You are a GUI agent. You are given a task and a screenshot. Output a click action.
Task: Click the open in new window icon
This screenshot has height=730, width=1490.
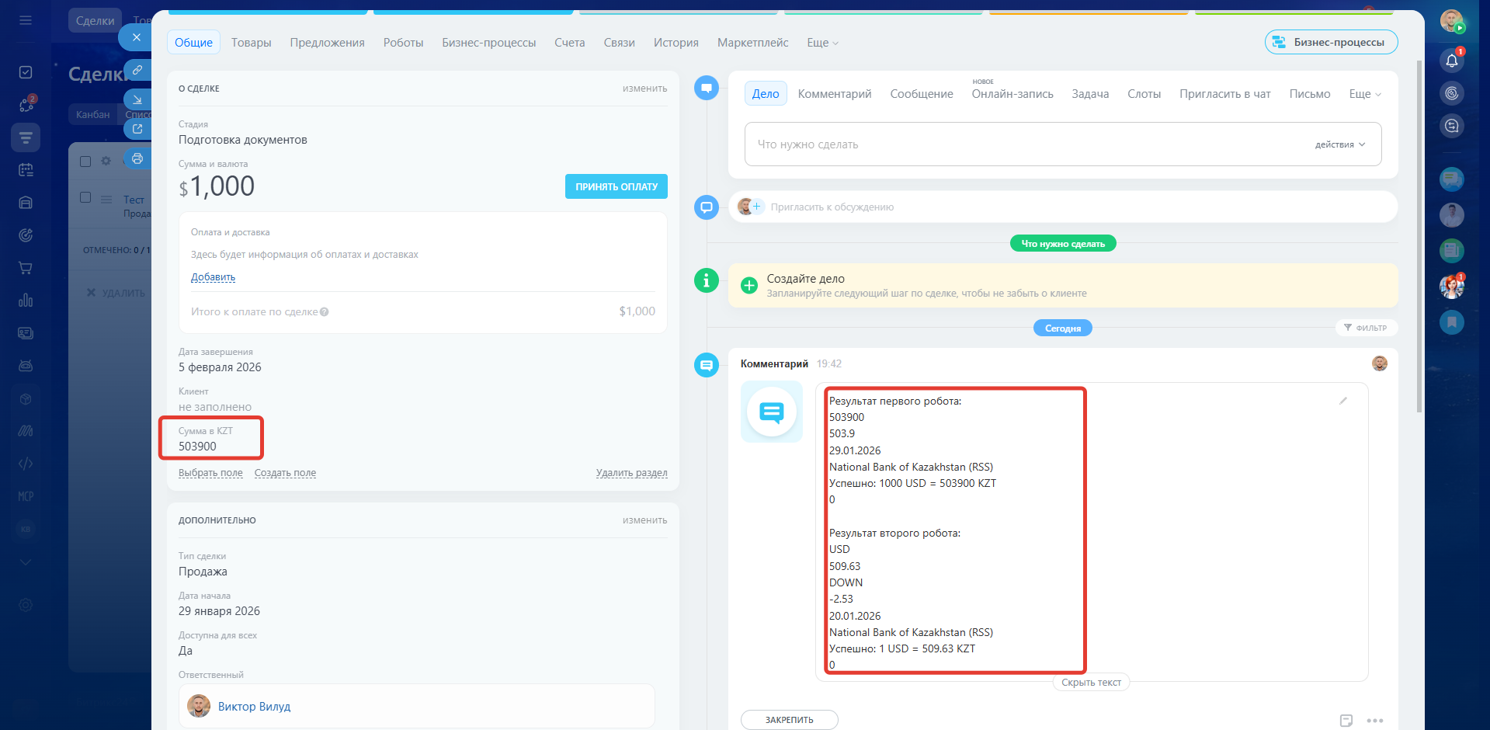click(x=137, y=129)
